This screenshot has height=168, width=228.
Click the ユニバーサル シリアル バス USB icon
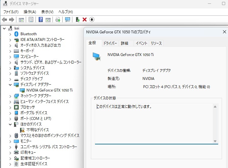(x=16, y=147)
